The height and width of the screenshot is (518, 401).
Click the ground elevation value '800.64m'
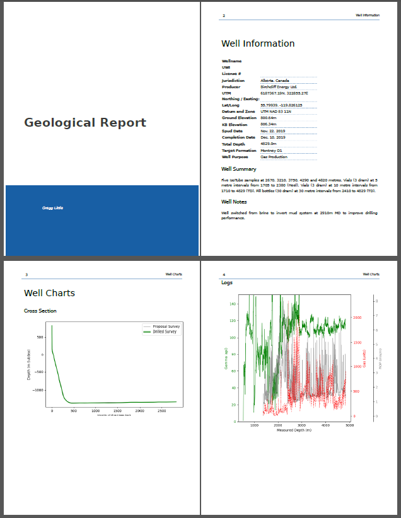point(269,118)
